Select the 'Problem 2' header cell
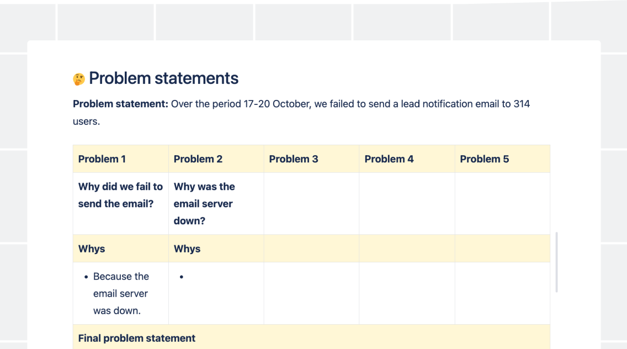The image size is (627, 349). click(216, 159)
